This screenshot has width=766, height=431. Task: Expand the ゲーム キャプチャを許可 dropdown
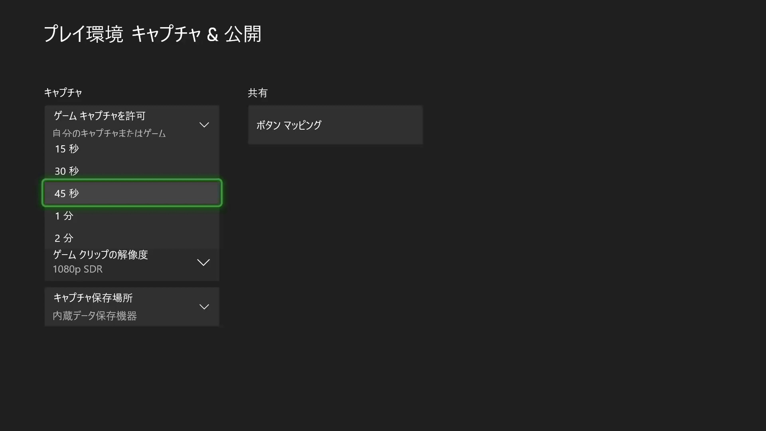click(132, 120)
